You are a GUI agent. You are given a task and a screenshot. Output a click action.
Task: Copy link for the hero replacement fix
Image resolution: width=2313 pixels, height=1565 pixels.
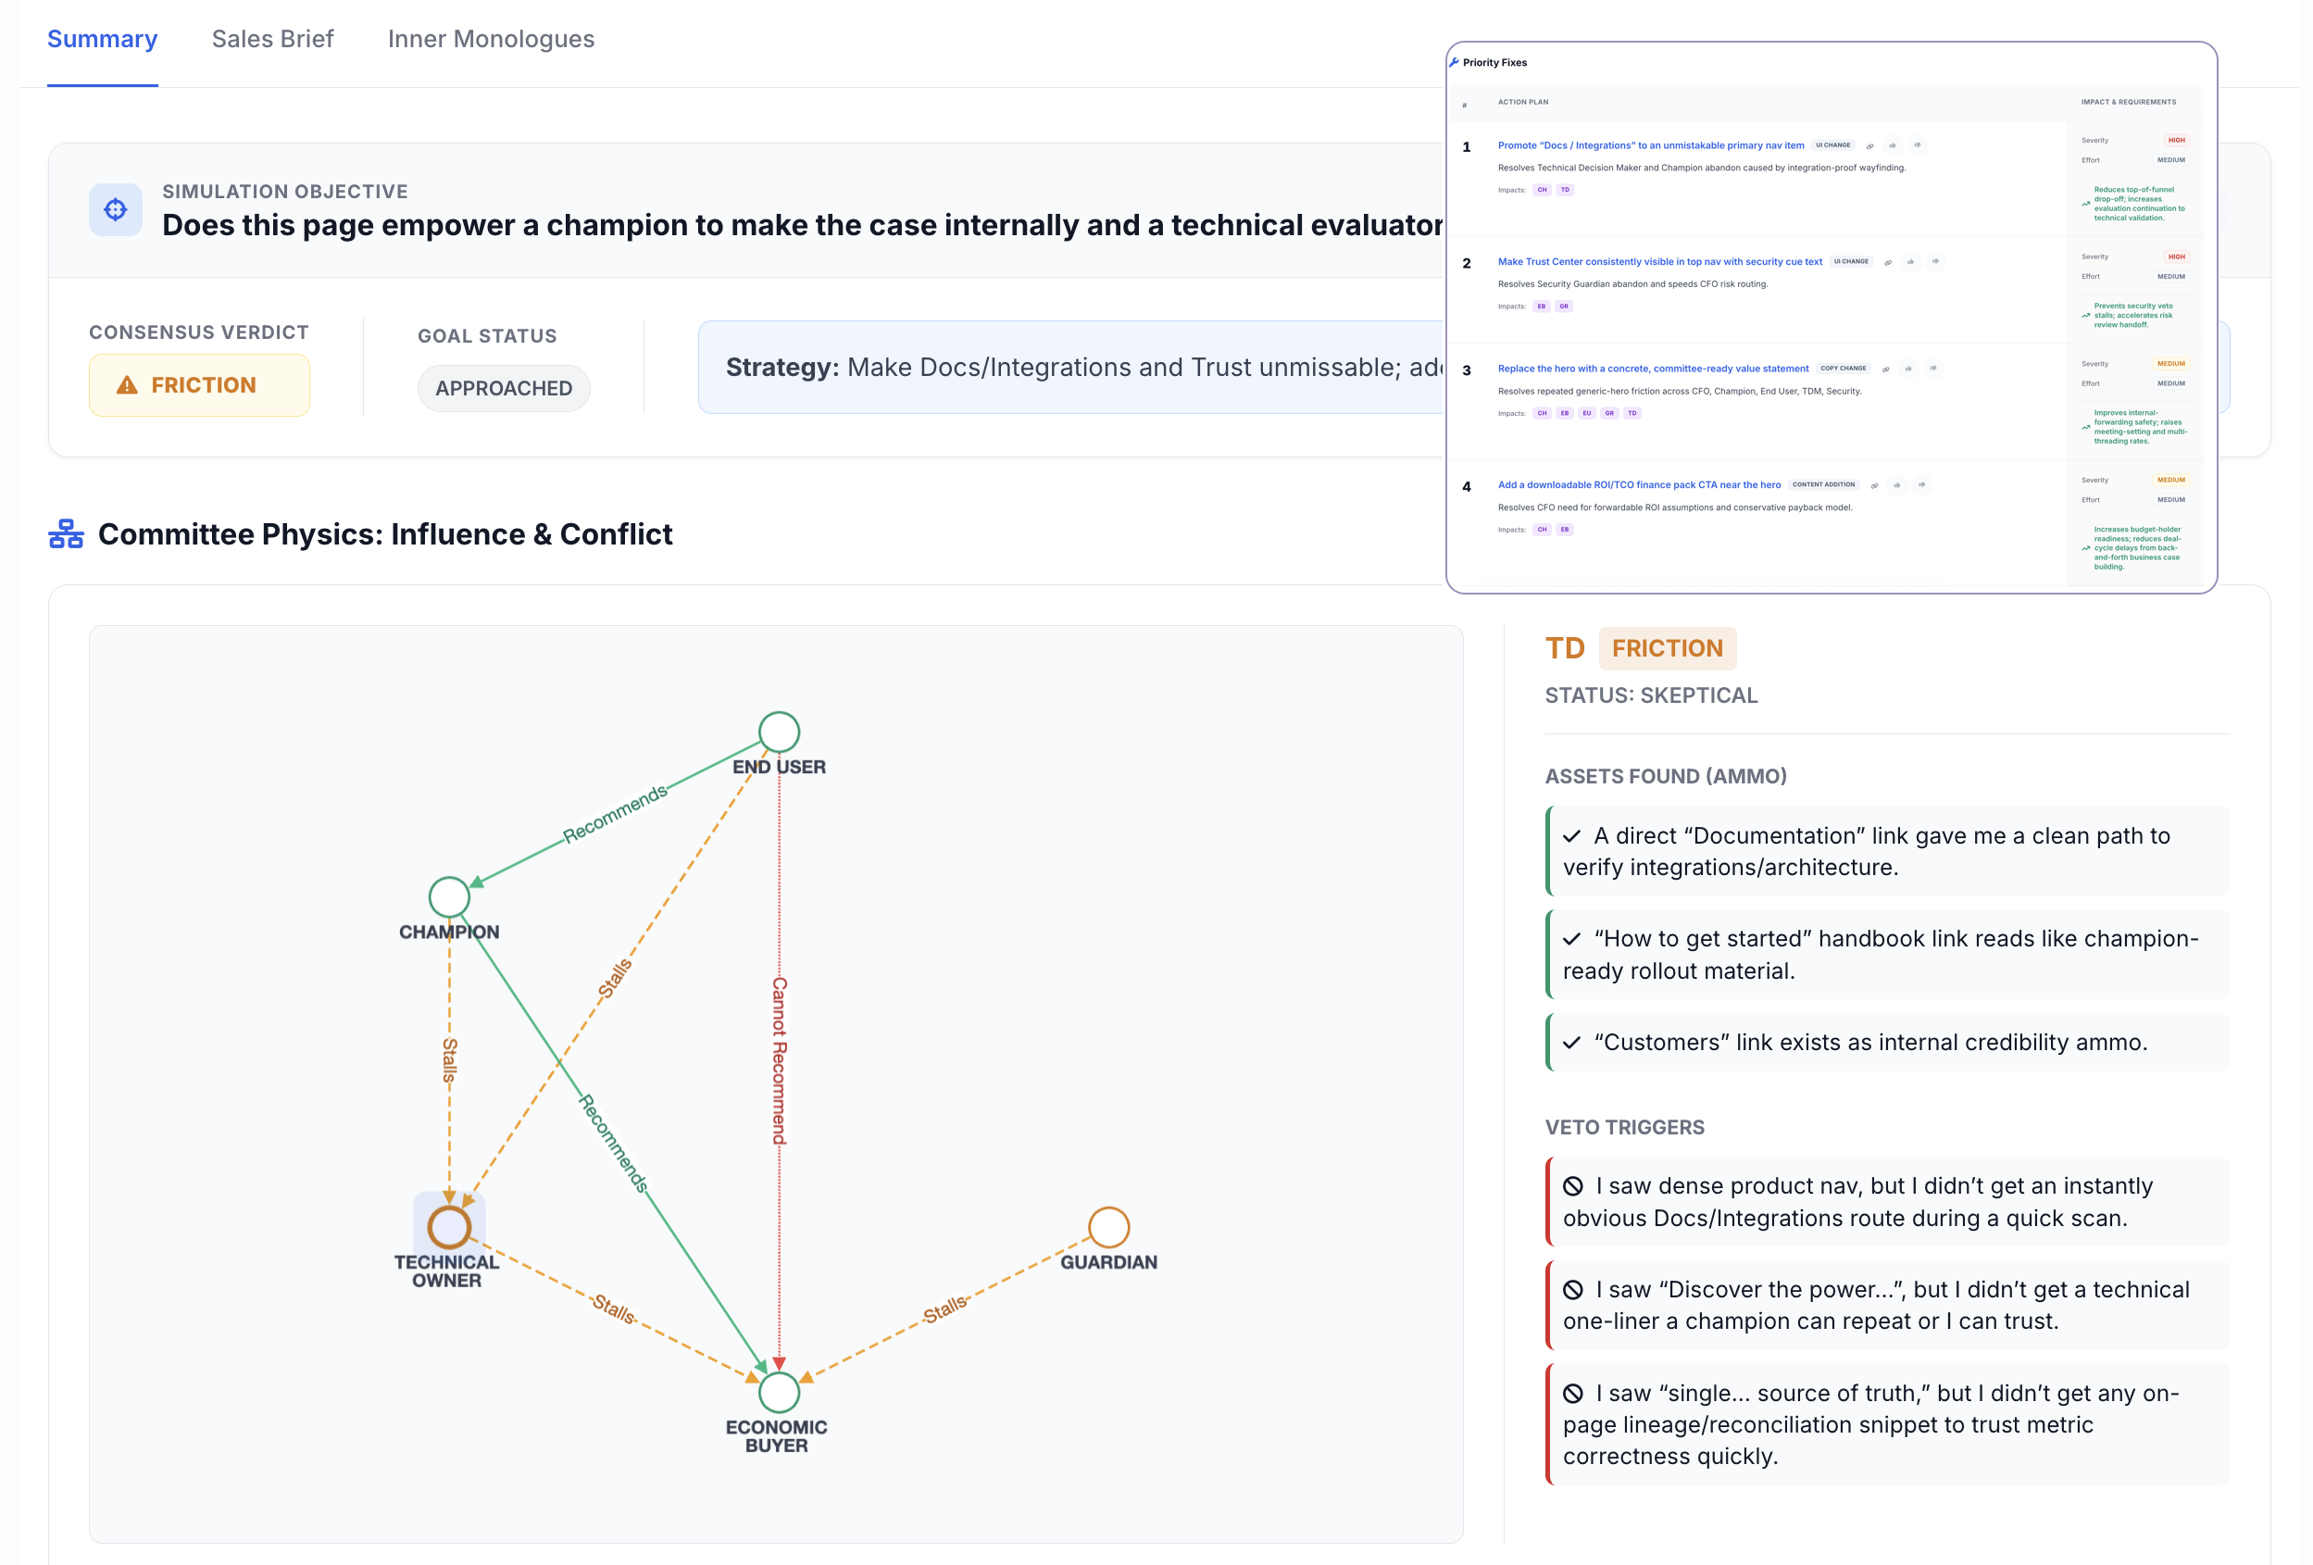pyautogui.click(x=1885, y=369)
